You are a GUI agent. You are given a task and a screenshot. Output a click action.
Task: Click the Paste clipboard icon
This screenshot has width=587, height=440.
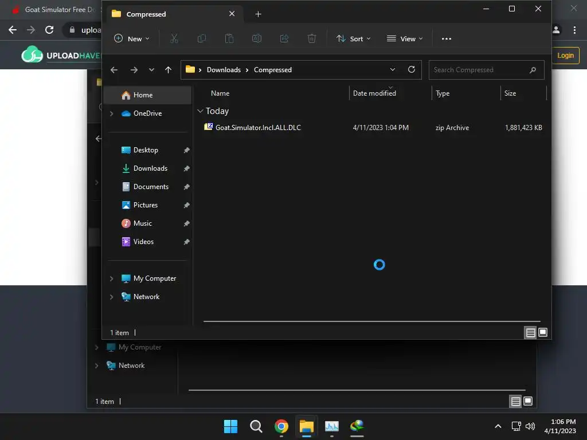229,38
